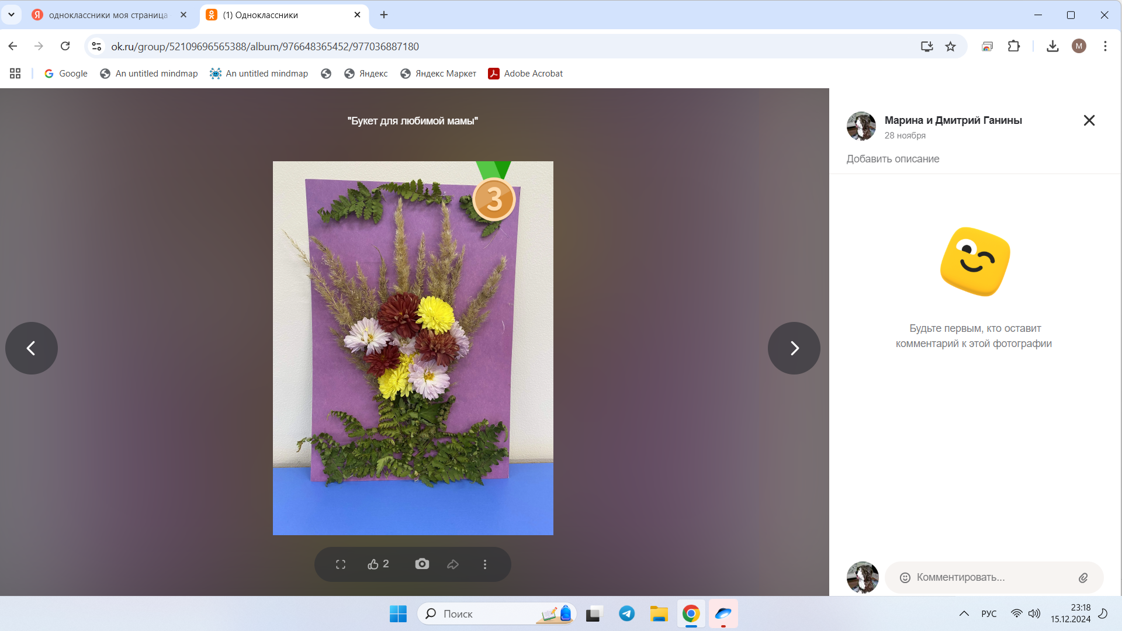Click the Комментировать input field

point(994,577)
